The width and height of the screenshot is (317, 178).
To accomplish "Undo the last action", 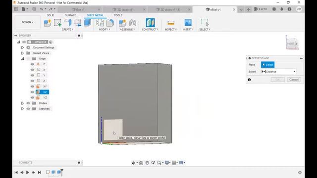I will click(x=42, y=9).
